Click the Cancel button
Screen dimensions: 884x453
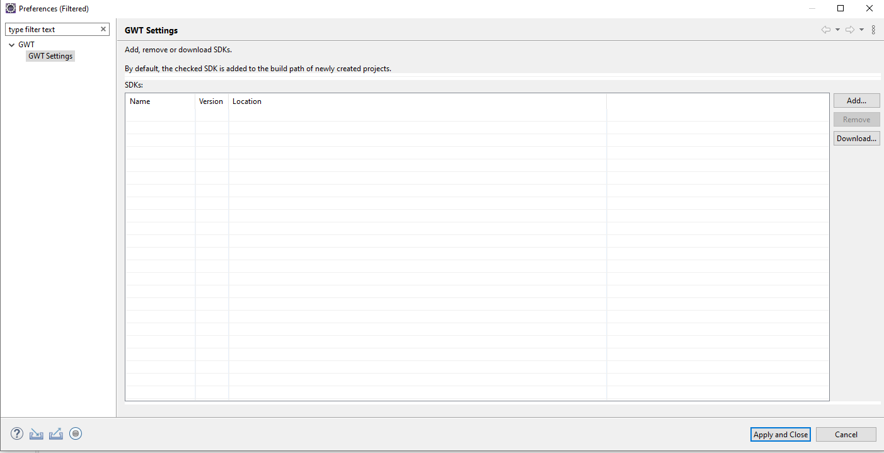(x=846, y=434)
